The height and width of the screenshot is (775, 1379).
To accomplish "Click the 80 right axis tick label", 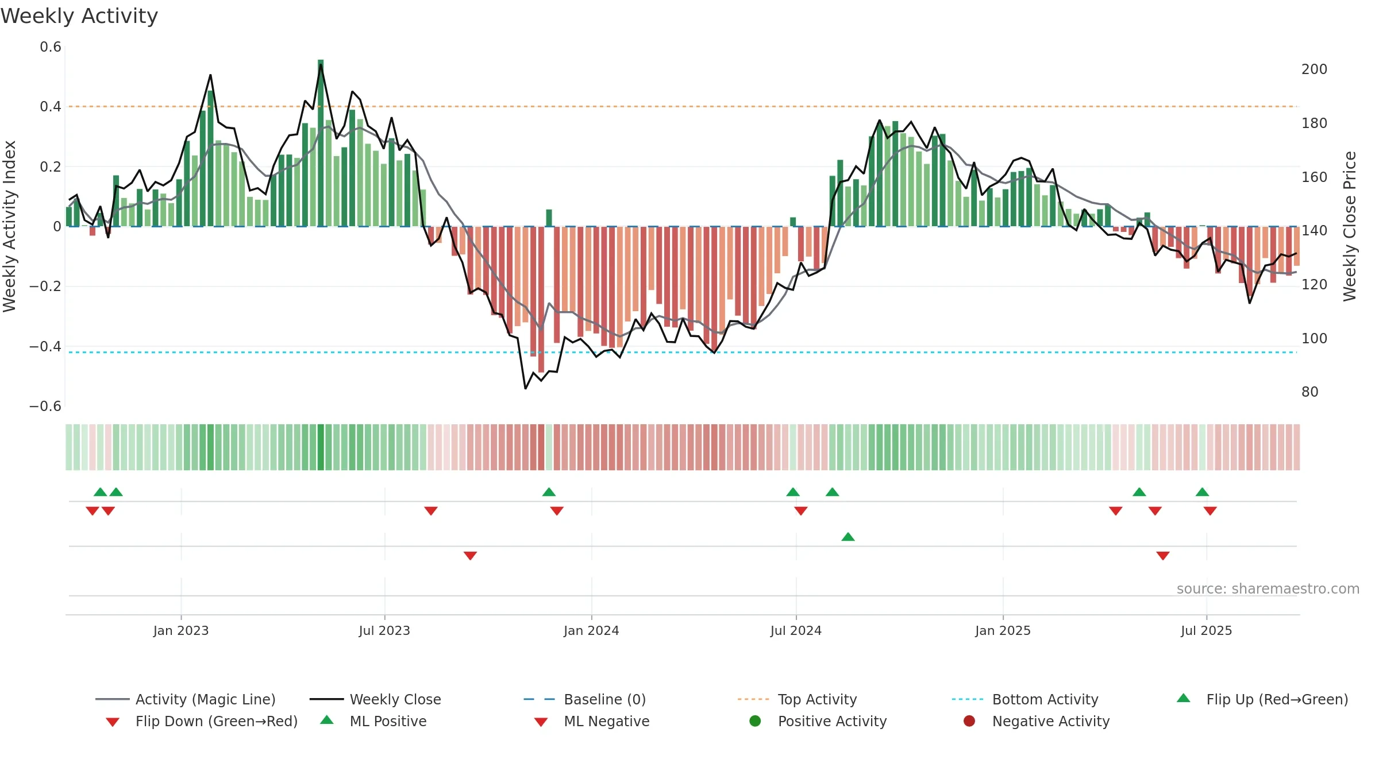I will (1310, 392).
